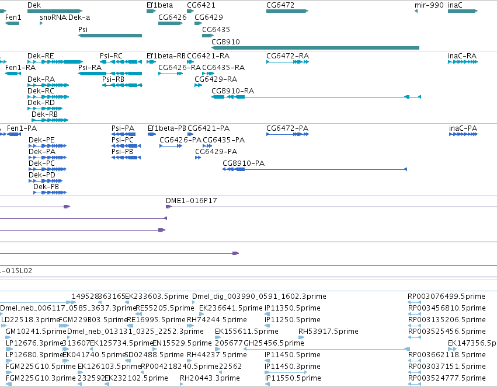Select the mir-990 gene label
Image resolution: width=497 pixels, height=387 pixels.
429,5
